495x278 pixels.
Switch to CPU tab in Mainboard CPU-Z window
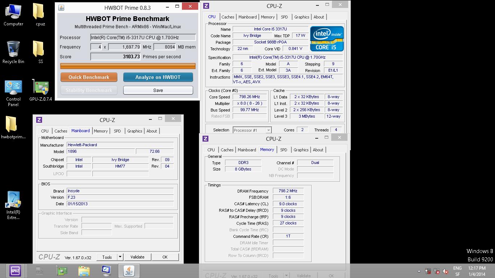tap(45, 131)
